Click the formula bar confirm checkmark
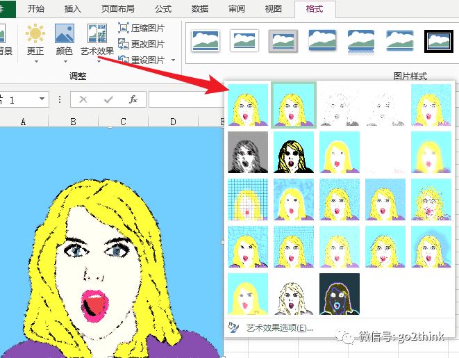This screenshot has height=358, width=459. (108, 99)
